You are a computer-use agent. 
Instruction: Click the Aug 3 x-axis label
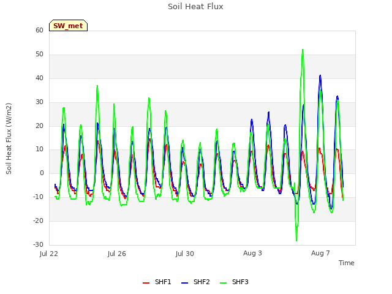click(252, 253)
